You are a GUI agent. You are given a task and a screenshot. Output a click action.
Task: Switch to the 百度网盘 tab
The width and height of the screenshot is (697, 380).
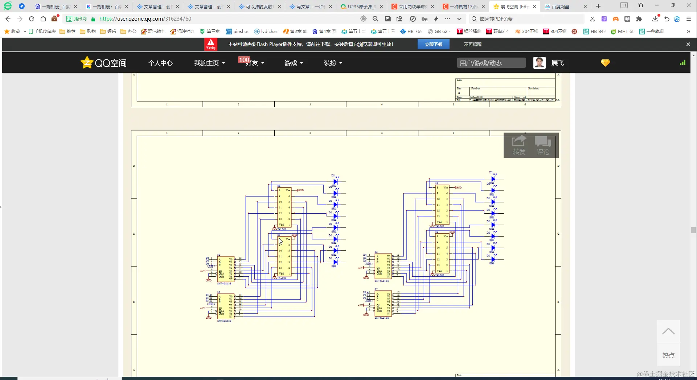561,7
